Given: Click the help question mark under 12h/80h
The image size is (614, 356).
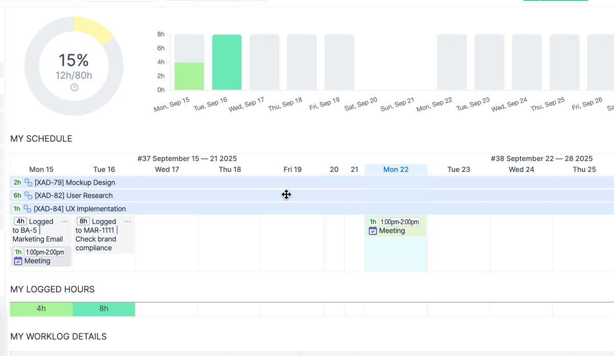Looking at the screenshot, I should 74,87.
